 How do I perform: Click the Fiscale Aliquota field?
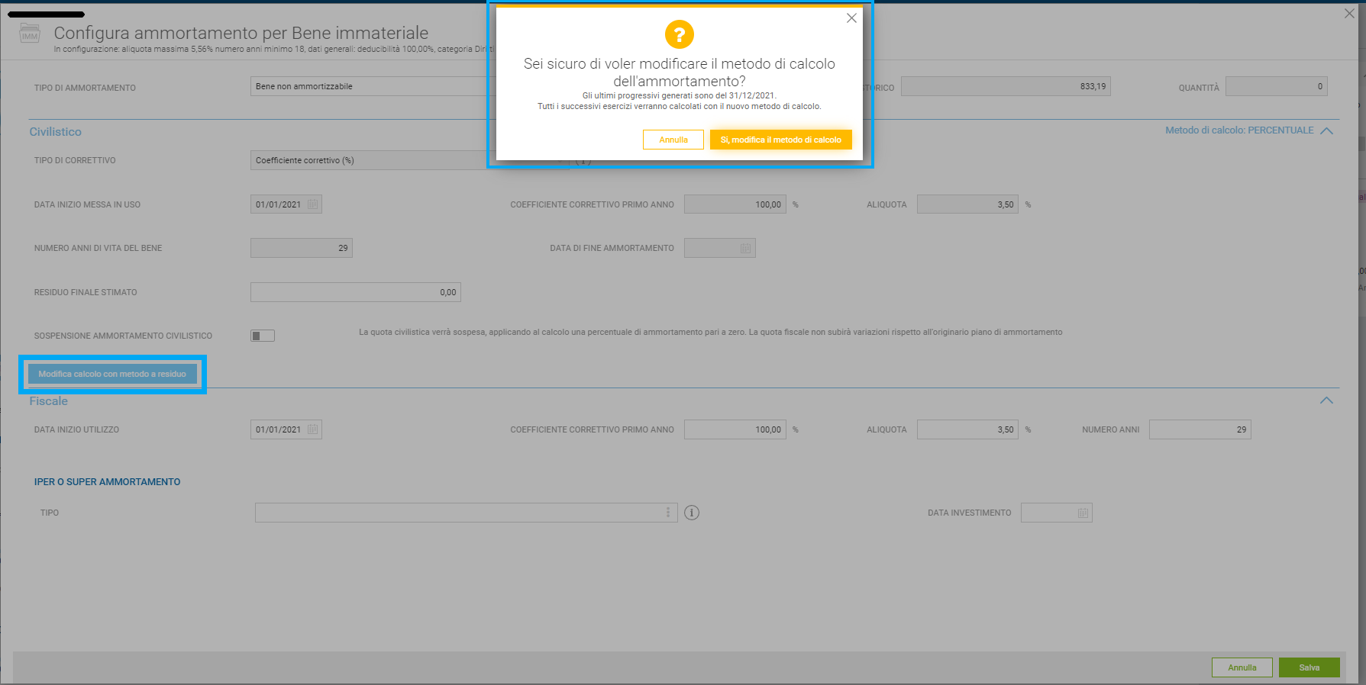coord(967,429)
